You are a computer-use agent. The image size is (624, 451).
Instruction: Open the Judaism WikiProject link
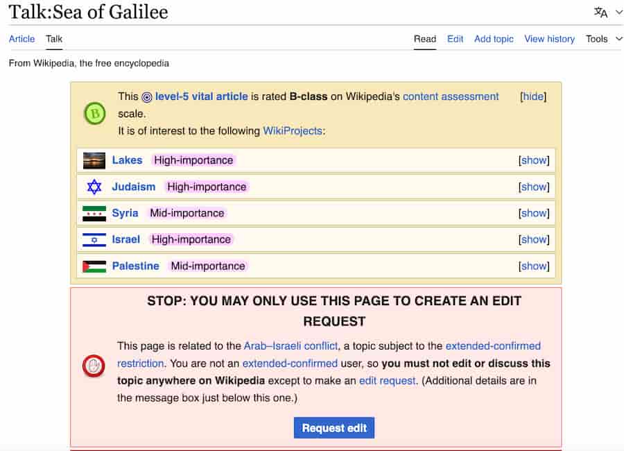[134, 187]
